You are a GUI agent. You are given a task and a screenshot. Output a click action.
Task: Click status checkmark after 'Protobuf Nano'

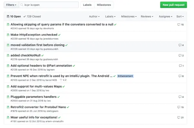click(x=68, y=107)
